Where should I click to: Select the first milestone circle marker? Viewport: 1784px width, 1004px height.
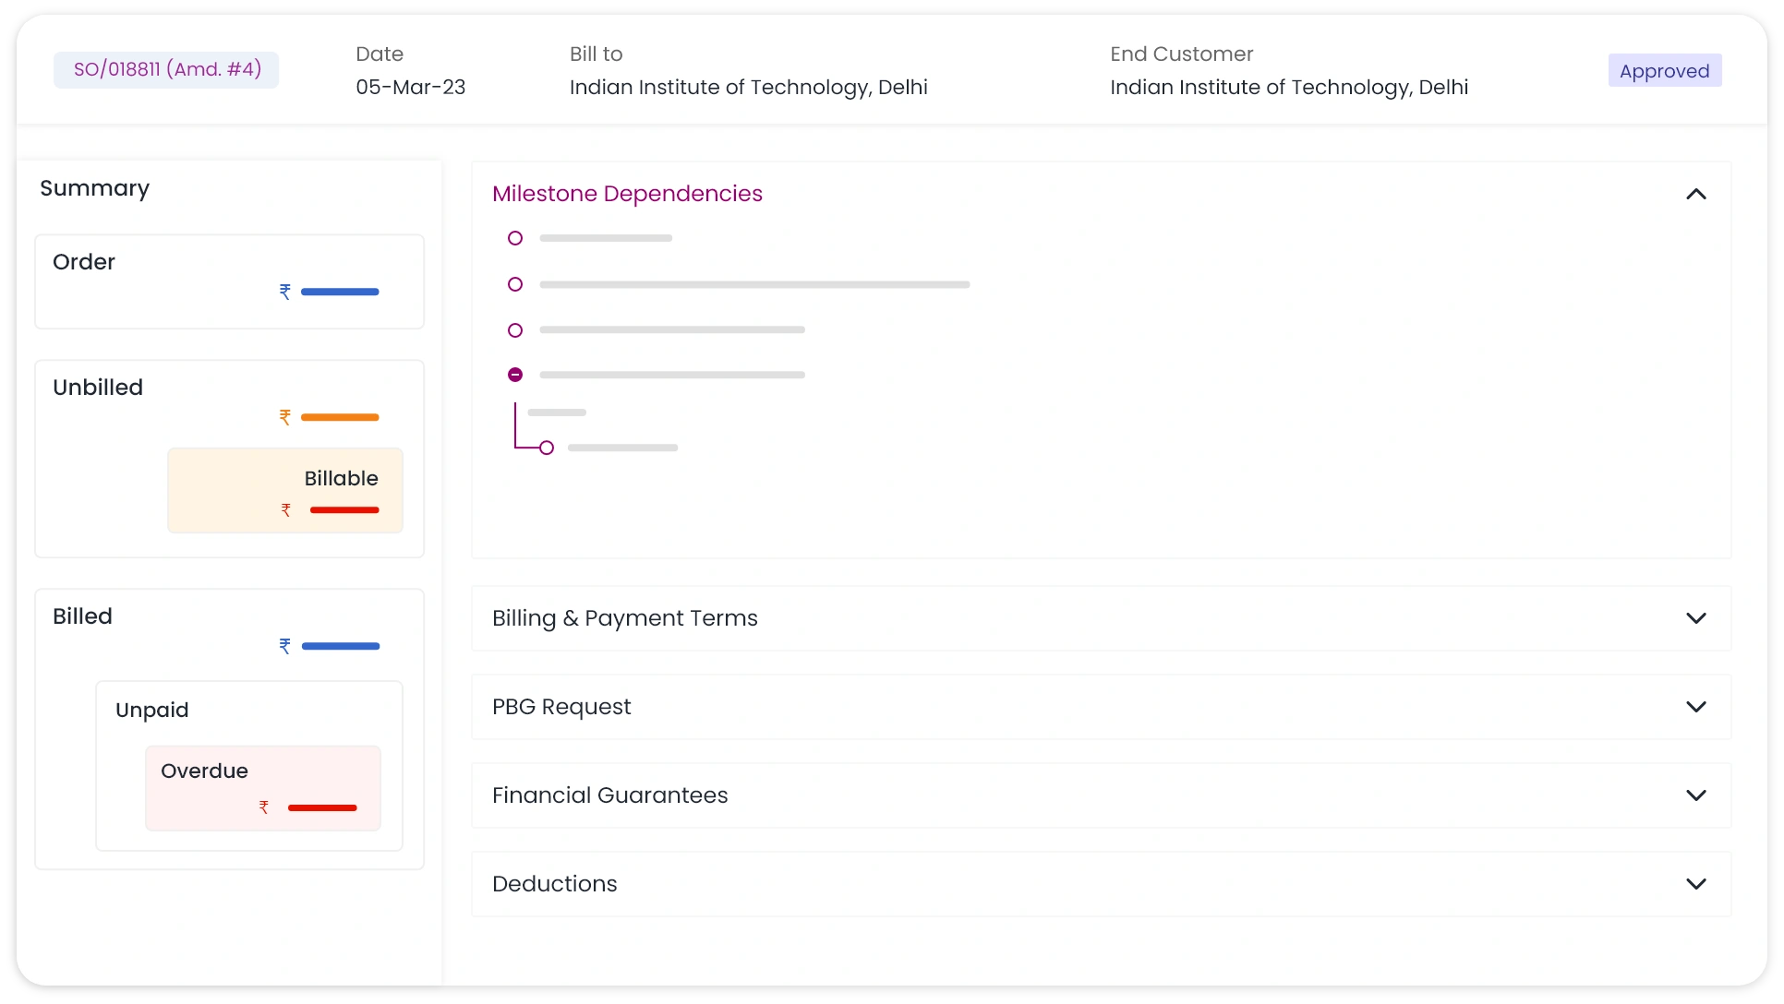click(x=515, y=238)
